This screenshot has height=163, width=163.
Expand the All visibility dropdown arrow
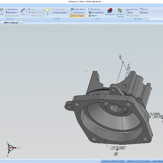48,16
